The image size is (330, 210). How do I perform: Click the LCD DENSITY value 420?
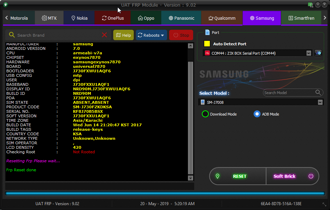point(77,147)
